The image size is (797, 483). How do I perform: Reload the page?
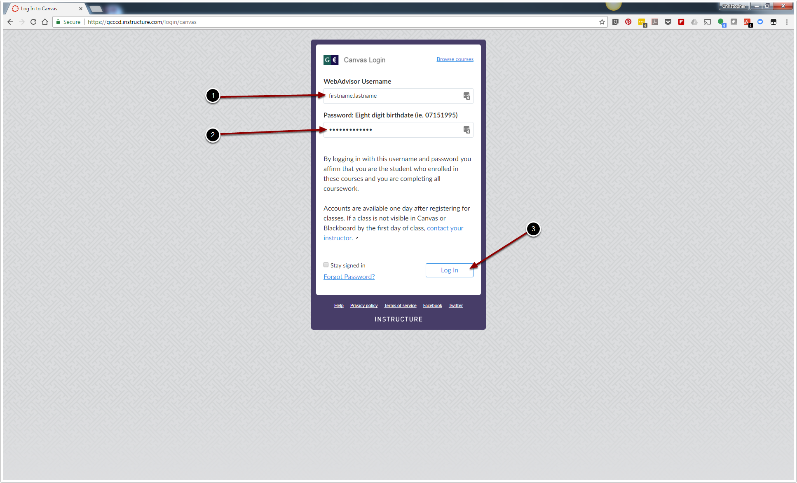(33, 22)
